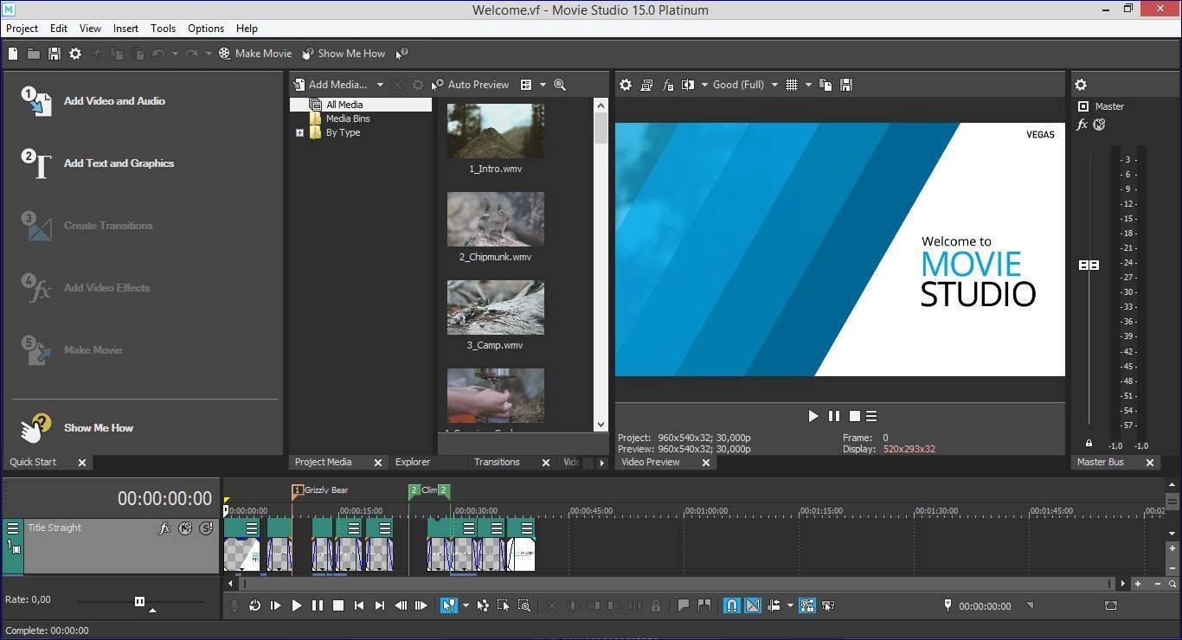This screenshot has width=1182, height=640.
Task: Solo the Title Straight track
Action: pos(206,528)
